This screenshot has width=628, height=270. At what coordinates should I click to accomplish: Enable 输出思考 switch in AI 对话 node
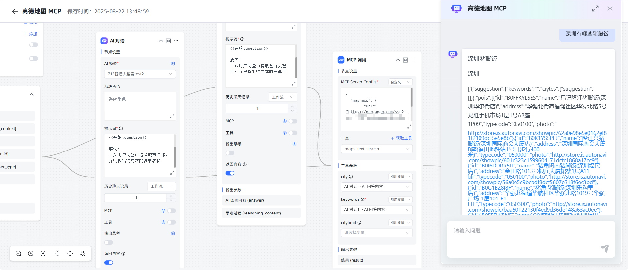109,243
